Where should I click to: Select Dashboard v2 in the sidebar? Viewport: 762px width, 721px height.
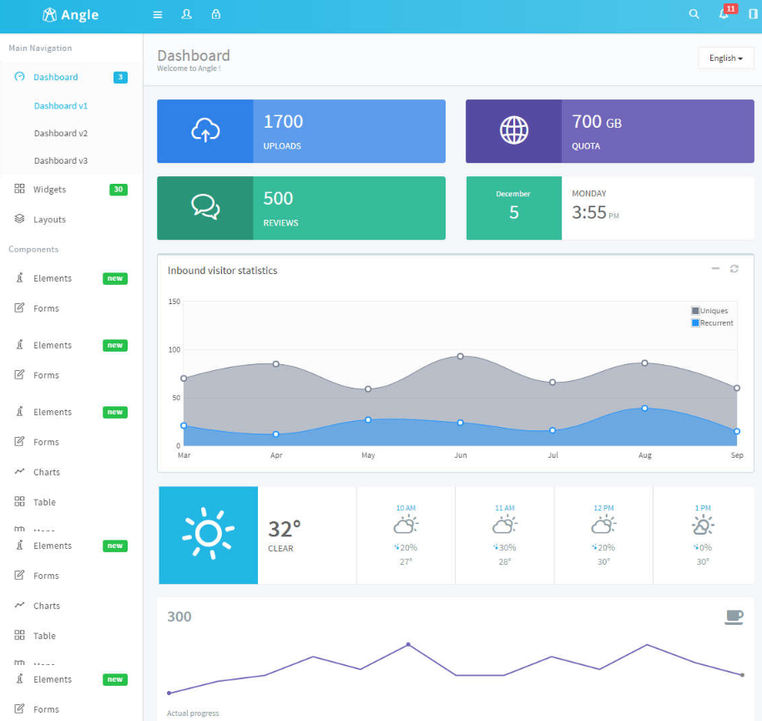[x=61, y=133]
